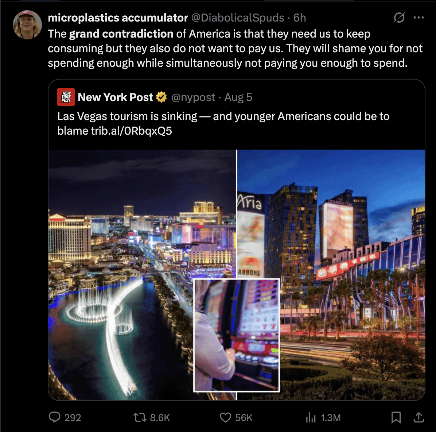Open the slot machine inset photo
The width and height of the screenshot is (436, 432).
tap(237, 335)
